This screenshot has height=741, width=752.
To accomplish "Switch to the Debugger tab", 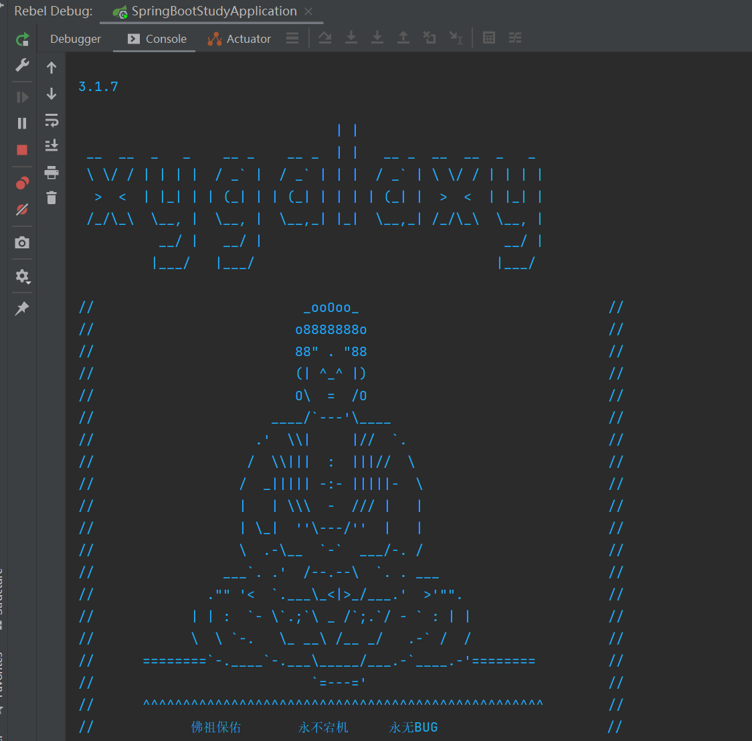I will [x=76, y=39].
